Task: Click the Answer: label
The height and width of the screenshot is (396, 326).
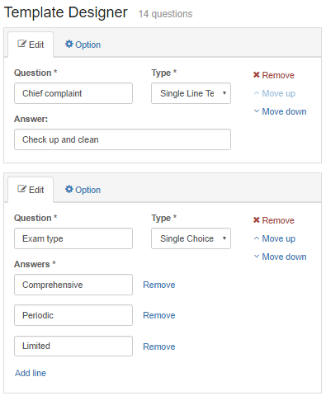Action: 31,119
